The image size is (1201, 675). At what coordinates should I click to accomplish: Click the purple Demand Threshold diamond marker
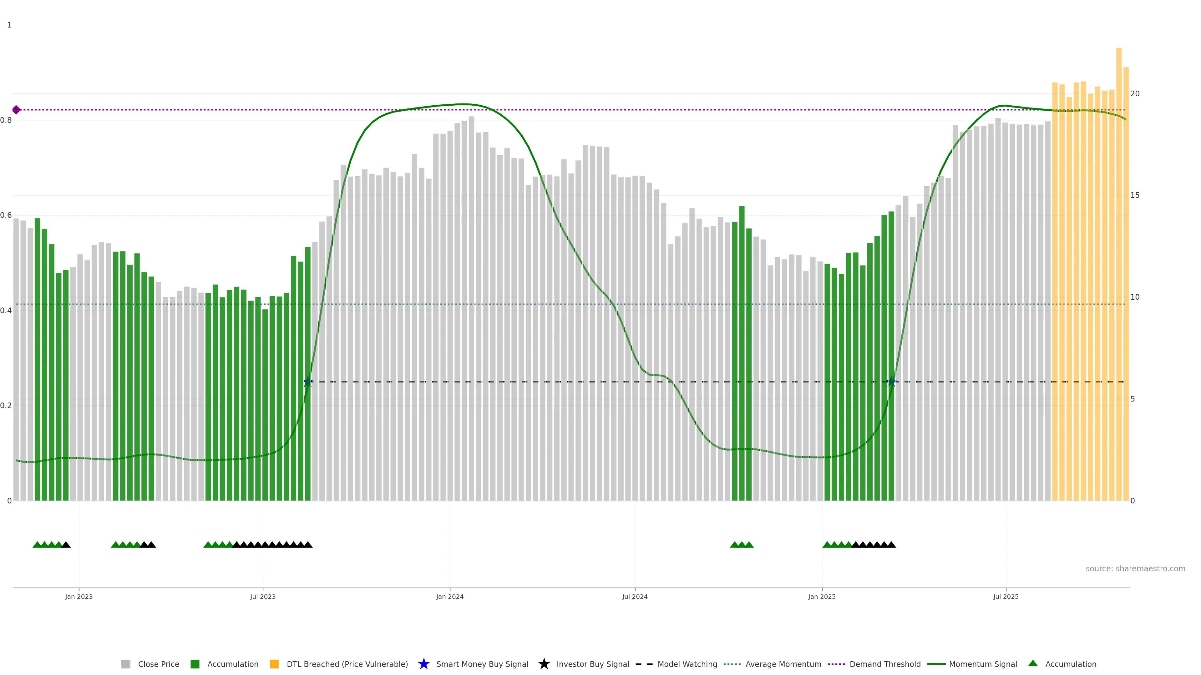point(16,110)
